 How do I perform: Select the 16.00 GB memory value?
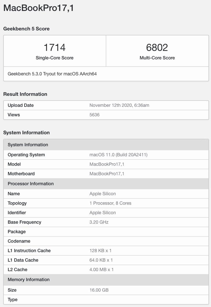[99, 290]
